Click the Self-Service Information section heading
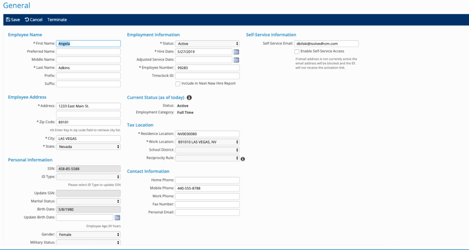 [271, 35]
